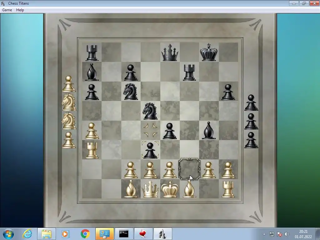Screen dimensions: 320x240
Task: Select the black rook on a8
Action: 92,53
